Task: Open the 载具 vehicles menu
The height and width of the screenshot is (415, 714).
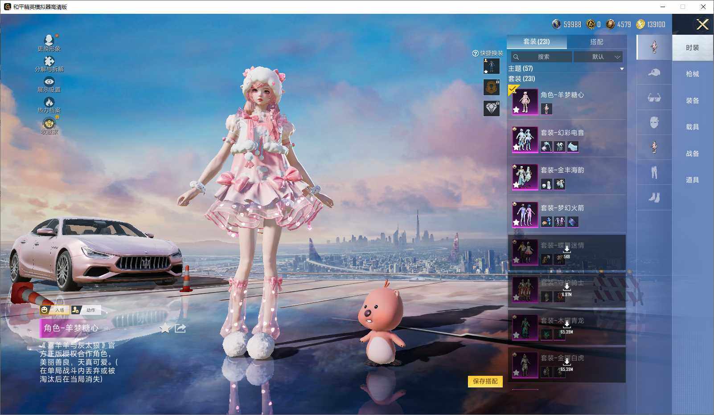Action: (x=693, y=127)
